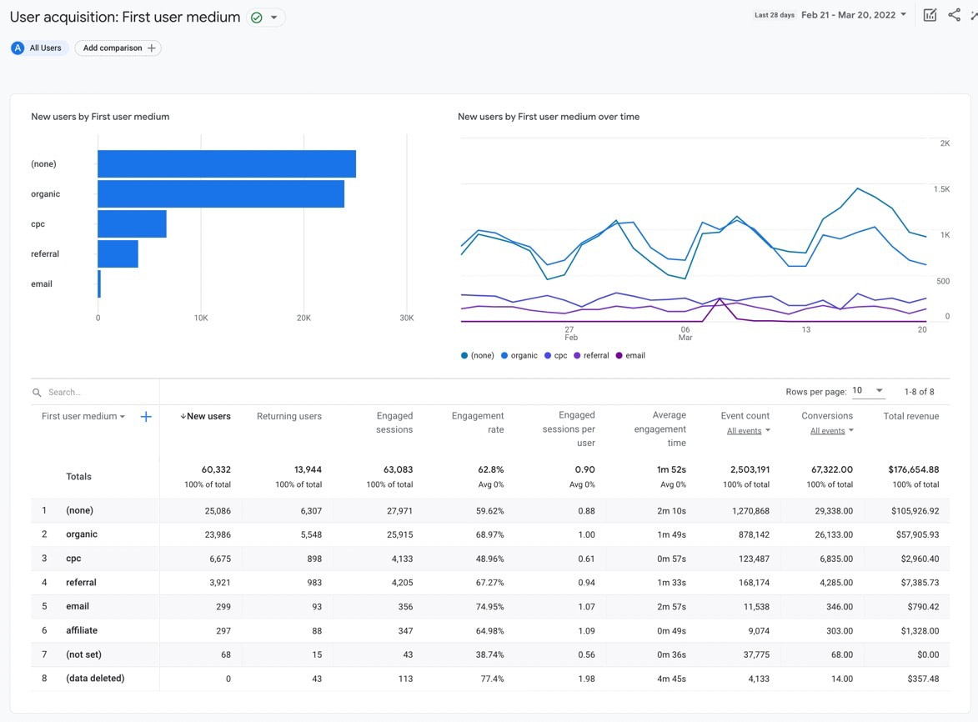
Task: Click the insights icon at top right corner
Action: [x=974, y=14]
